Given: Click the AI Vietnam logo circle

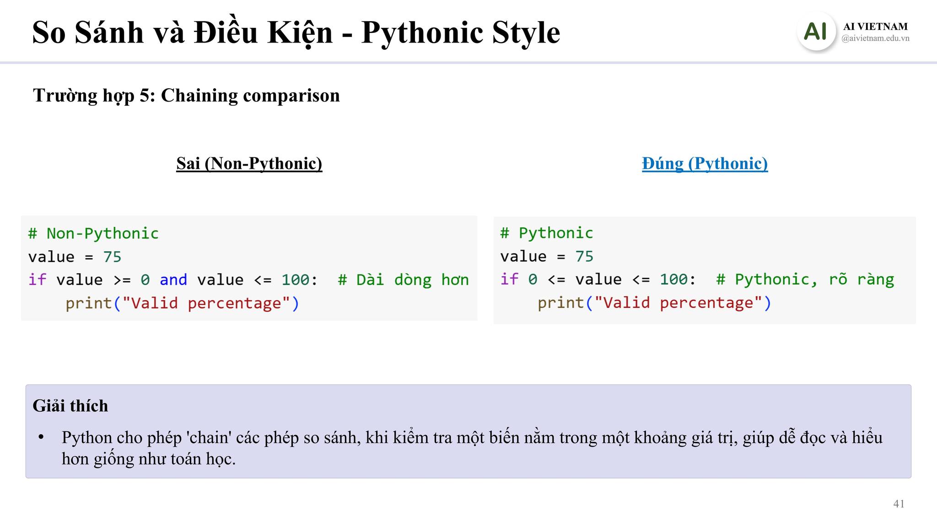Looking at the screenshot, I should tap(816, 32).
